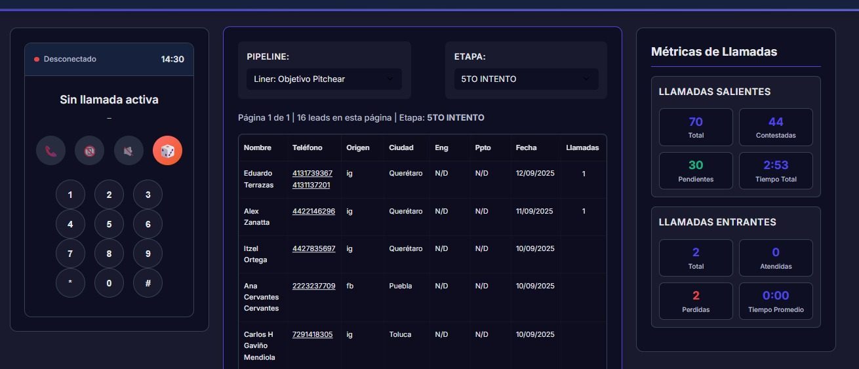Select the Perdidas incoming calls card

click(695, 301)
